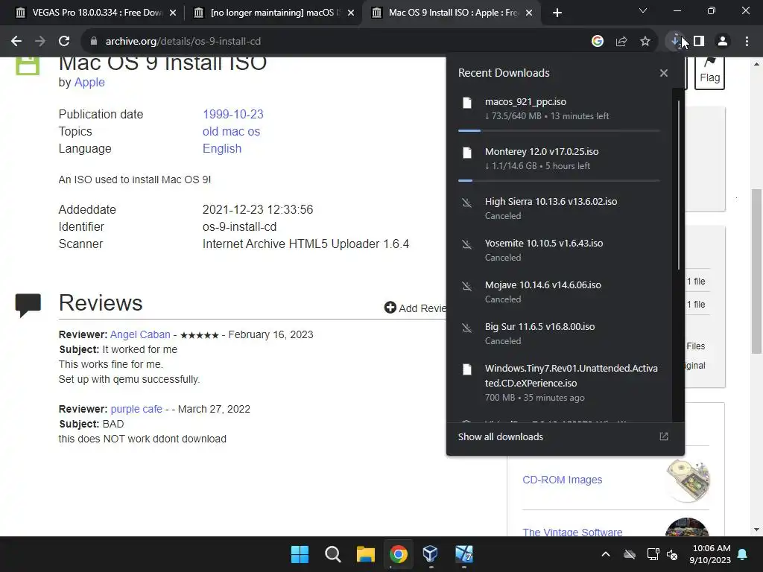
Task: Open the CD-ROM Images collection link
Action: 562,480
